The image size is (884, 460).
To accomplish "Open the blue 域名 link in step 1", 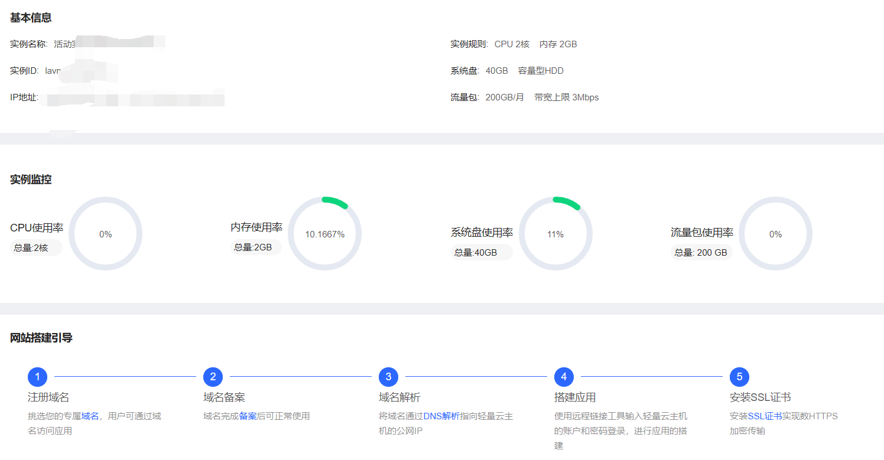I will click(90, 416).
